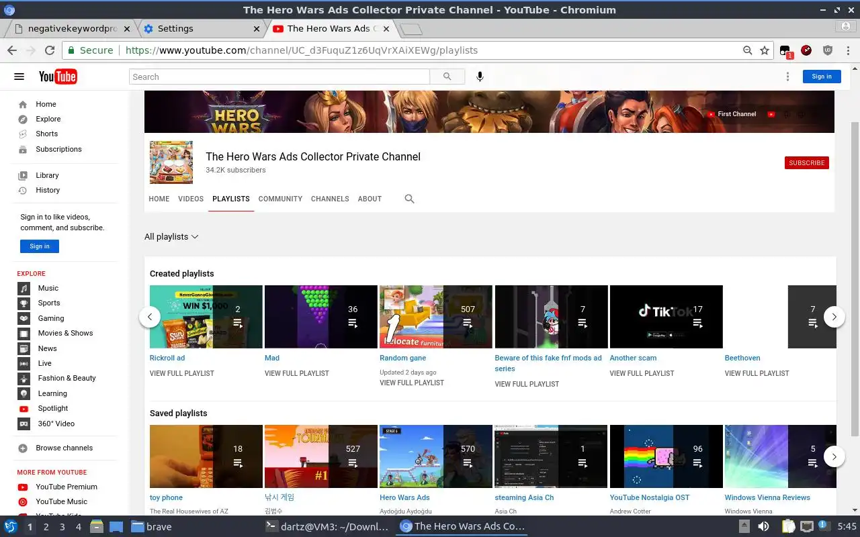
Task: Click the Browse channels plus icon
Action: (23, 448)
